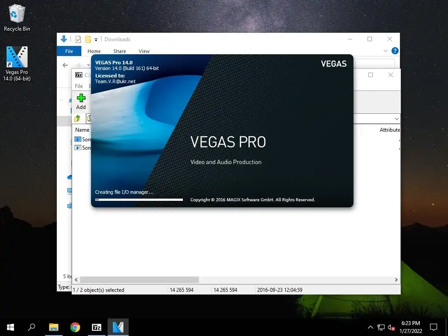Open the Customize Quick Access Toolbar dropdown

[96, 40]
